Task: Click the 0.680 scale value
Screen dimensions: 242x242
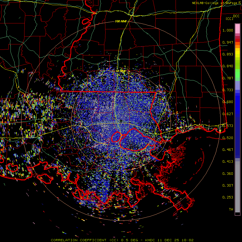Action: click(x=228, y=102)
